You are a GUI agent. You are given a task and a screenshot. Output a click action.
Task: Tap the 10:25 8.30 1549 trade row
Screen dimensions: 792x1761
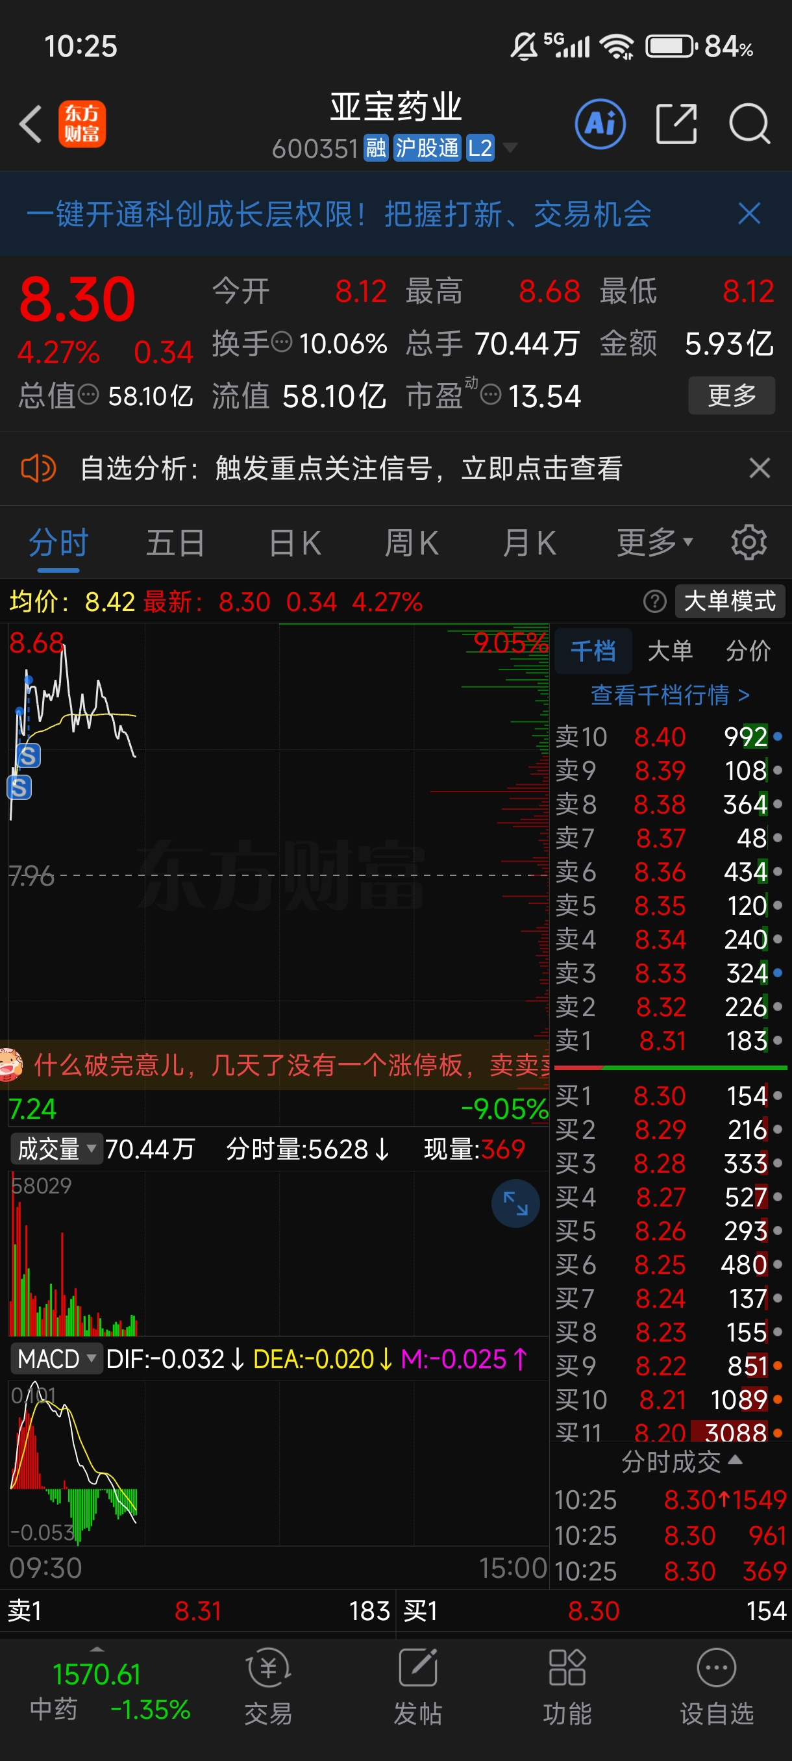click(671, 1500)
